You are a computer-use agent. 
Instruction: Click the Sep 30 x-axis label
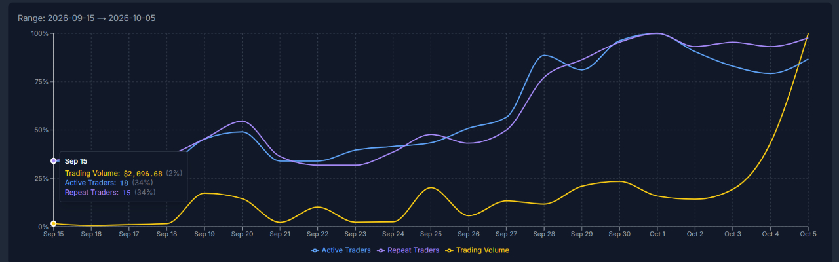(619, 233)
